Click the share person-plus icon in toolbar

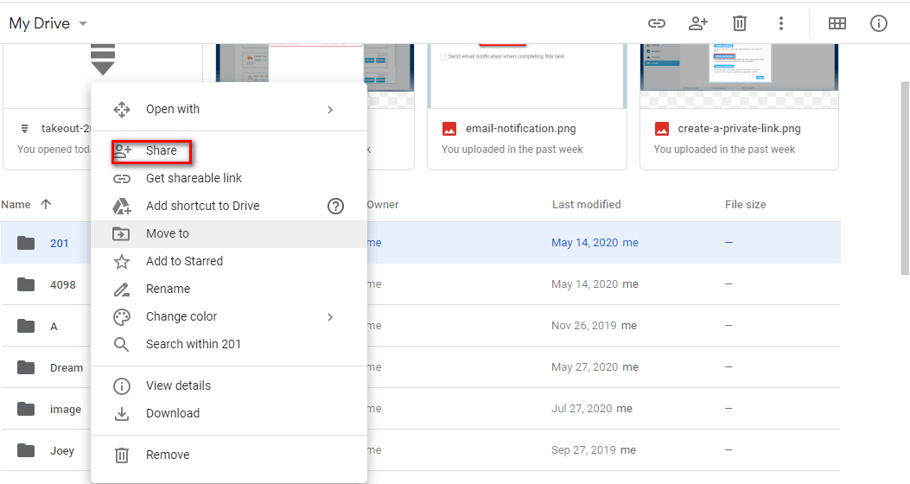698,23
